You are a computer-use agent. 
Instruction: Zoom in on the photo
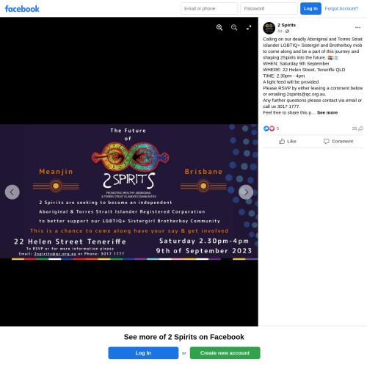coord(219,28)
